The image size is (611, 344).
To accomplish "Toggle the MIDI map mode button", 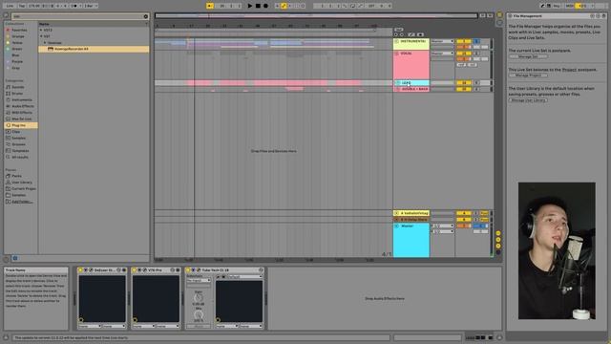I will [x=570, y=6].
